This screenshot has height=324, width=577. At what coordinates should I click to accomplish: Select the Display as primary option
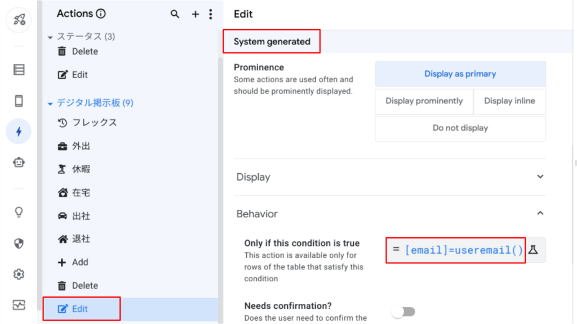click(460, 74)
